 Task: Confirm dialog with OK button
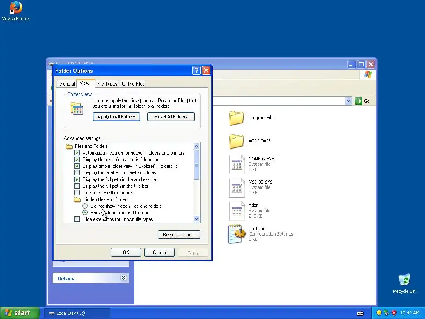pos(126,252)
